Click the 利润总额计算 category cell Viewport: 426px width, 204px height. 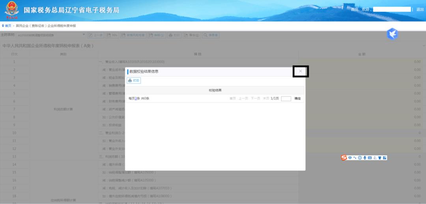(x=63, y=109)
